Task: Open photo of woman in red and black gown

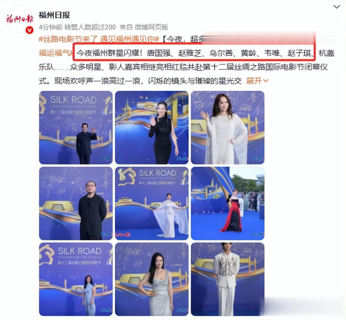Action: pos(228,203)
